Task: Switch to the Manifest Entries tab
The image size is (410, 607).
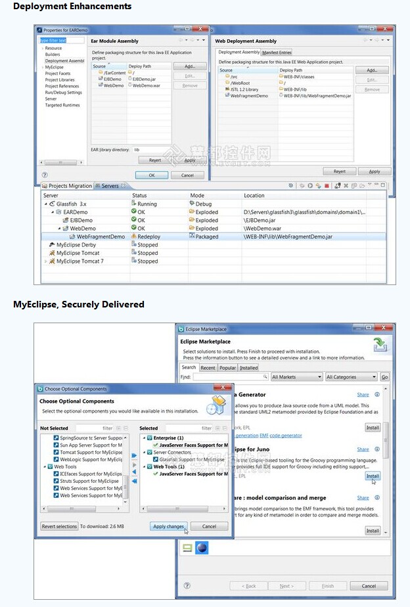Action: tap(277, 53)
